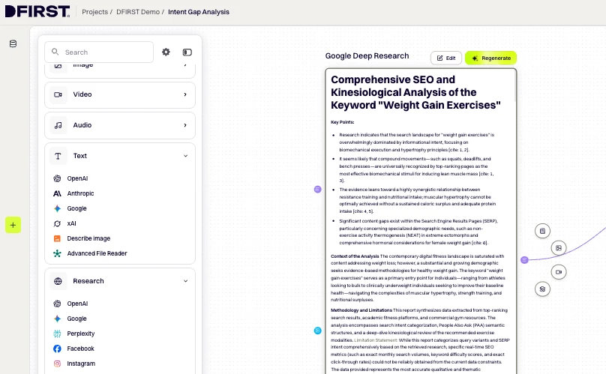Click the Limitation Statement text

[x=376, y=340]
